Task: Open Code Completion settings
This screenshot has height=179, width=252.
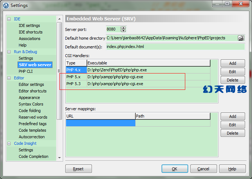Action: [34, 156]
